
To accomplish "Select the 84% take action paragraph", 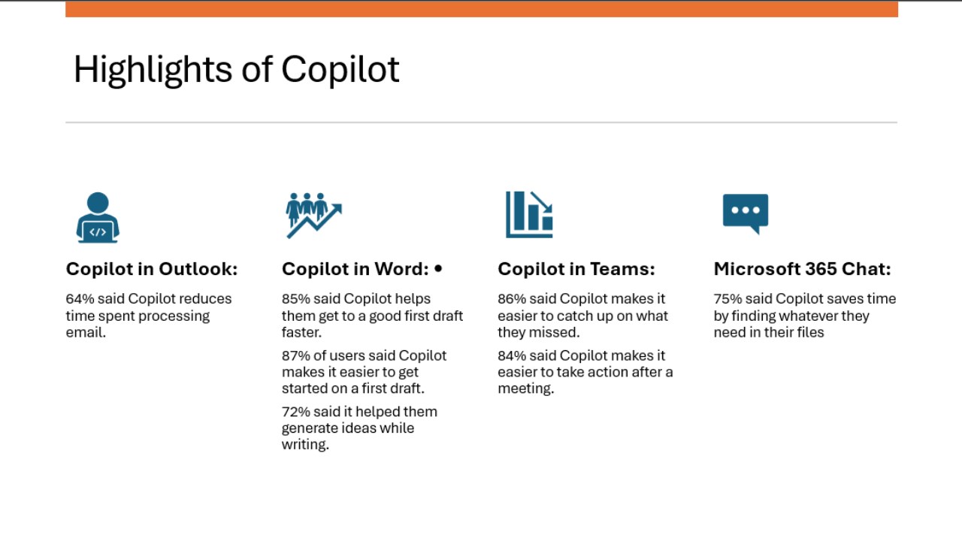I will (585, 372).
